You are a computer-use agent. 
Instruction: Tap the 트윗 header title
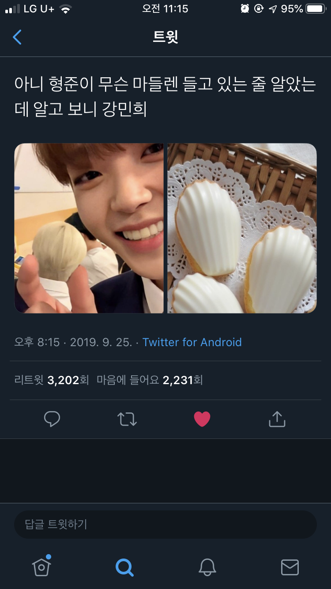coord(165,37)
